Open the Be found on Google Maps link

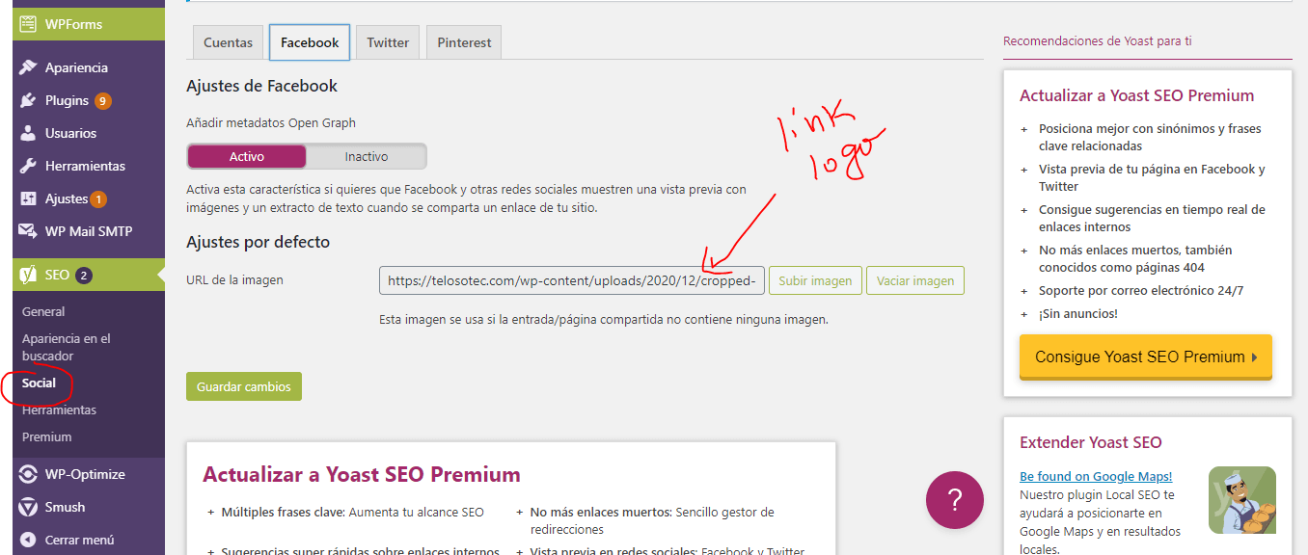(x=1096, y=476)
